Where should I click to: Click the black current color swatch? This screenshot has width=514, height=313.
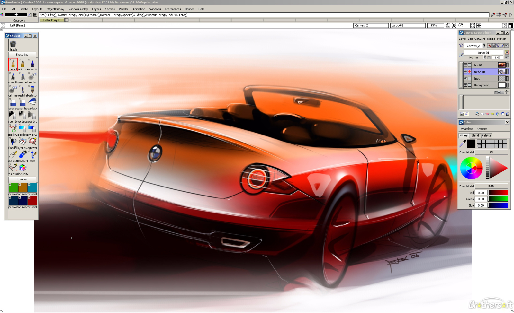click(471, 144)
